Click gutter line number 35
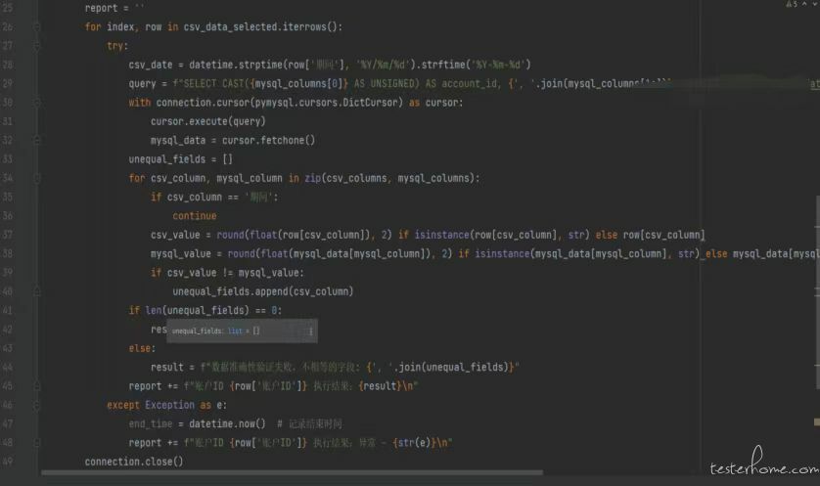Screen dimensions: 820x486 pyautogui.click(x=7, y=197)
